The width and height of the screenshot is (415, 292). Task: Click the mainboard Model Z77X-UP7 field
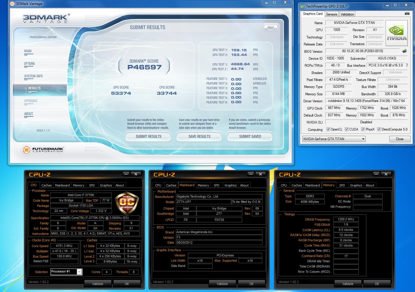[203, 202]
